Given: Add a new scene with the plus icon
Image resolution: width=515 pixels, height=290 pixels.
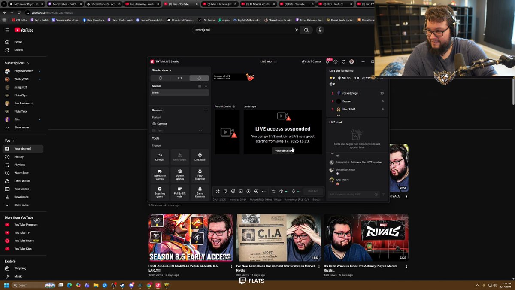Looking at the screenshot, I should click(206, 86).
